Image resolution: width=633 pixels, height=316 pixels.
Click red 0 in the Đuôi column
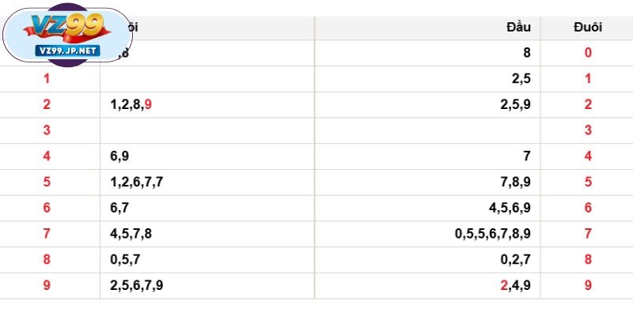tap(587, 53)
